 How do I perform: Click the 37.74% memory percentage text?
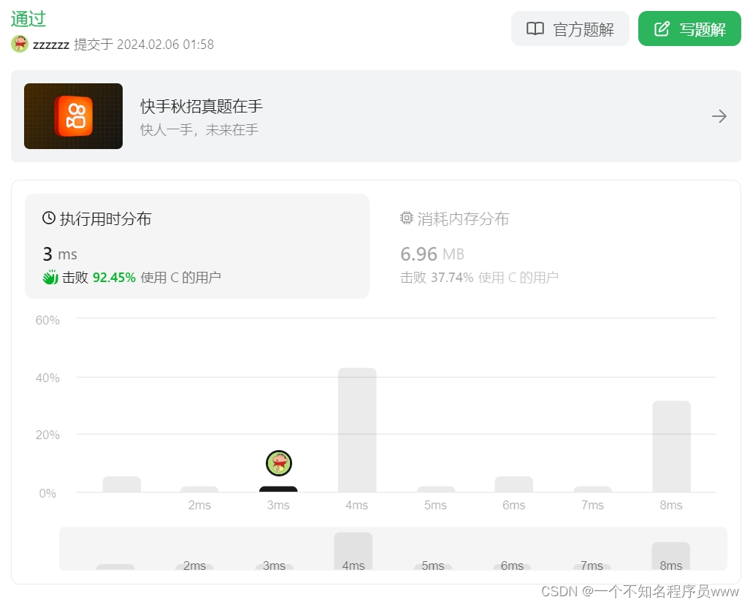click(x=452, y=278)
